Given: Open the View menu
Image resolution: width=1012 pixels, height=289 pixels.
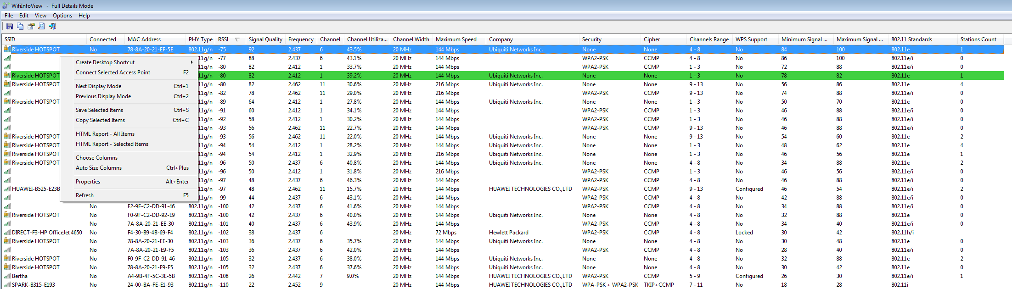Looking at the screenshot, I should (x=40, y=16).
